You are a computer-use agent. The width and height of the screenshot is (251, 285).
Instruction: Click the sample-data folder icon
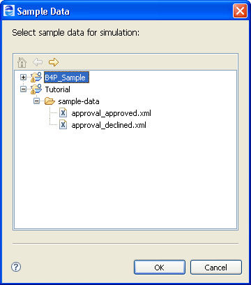coord(50,101)
